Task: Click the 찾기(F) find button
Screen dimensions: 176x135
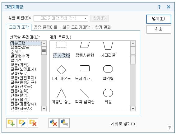Action: click(x=99, y=18)
